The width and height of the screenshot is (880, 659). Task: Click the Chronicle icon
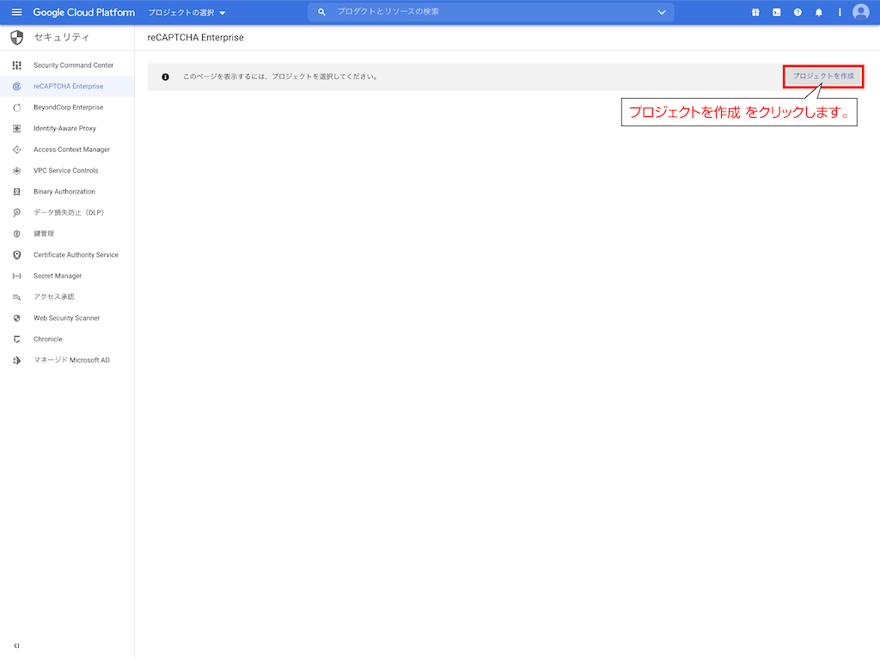click(17, 339)
